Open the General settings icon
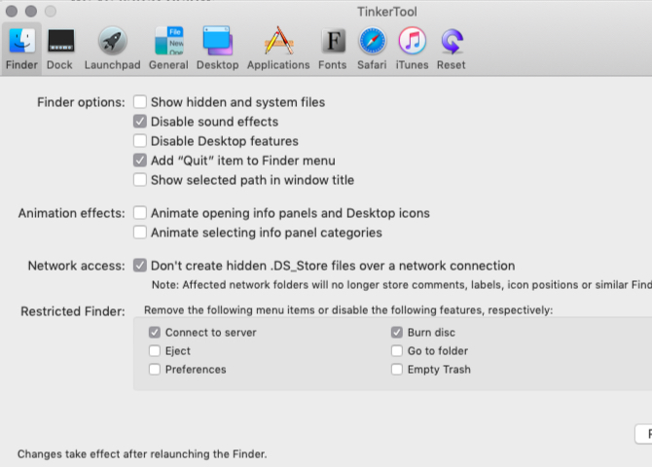Screen dimensions: 652x467 tap(168, 42)
